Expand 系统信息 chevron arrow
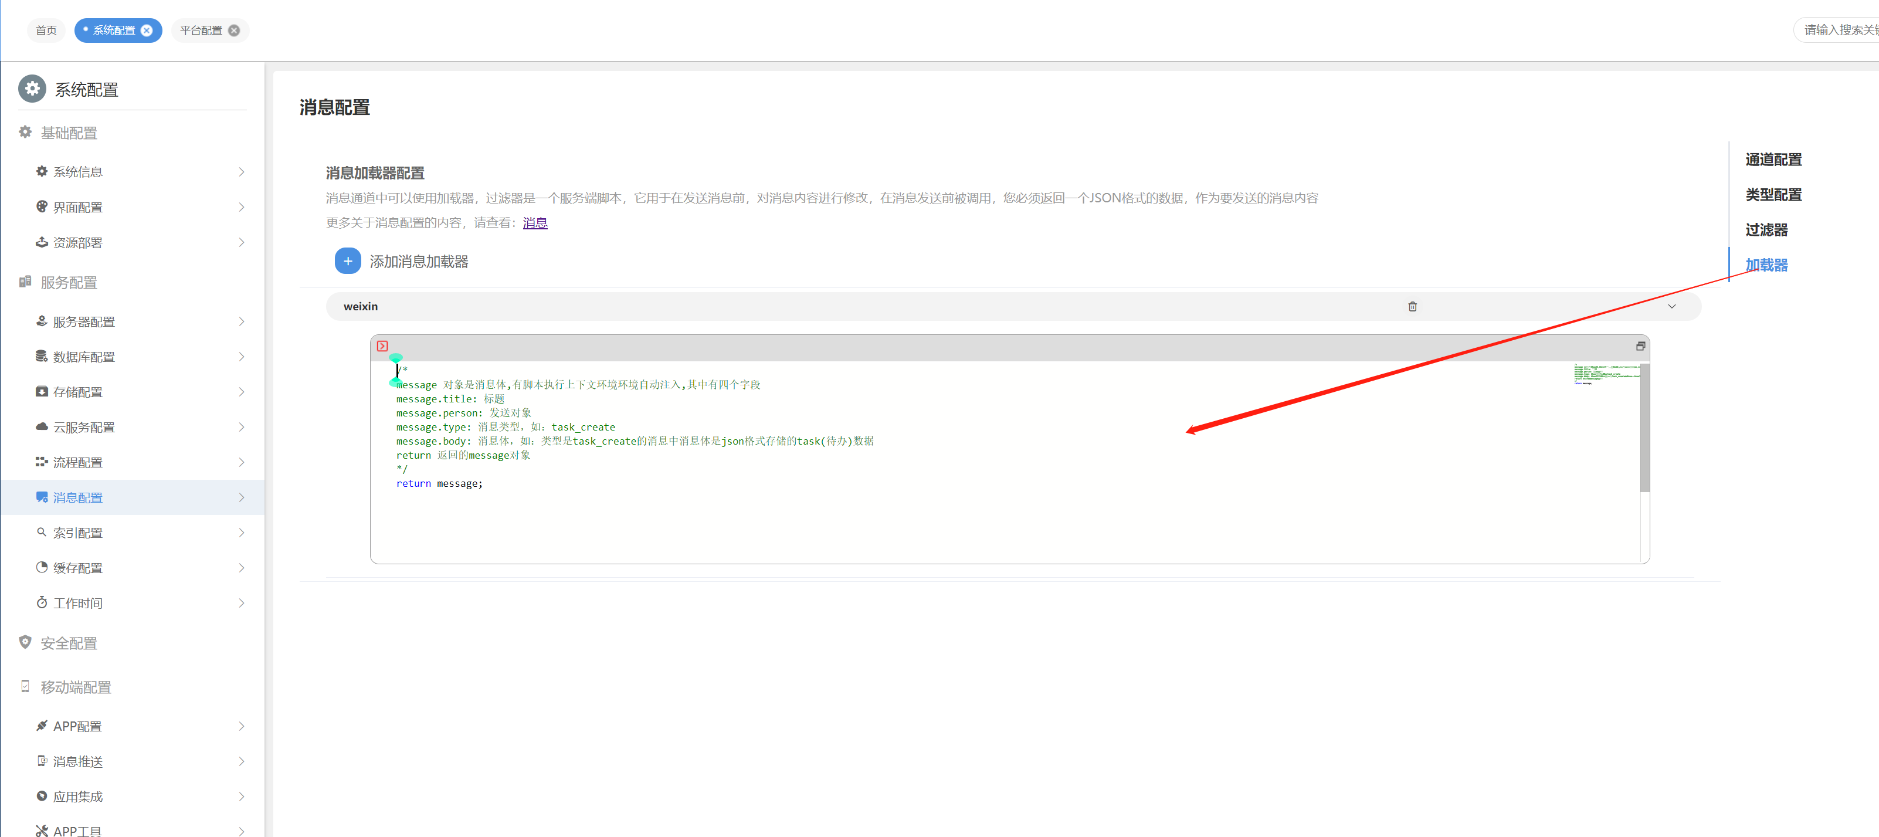 tap(242, 172)
